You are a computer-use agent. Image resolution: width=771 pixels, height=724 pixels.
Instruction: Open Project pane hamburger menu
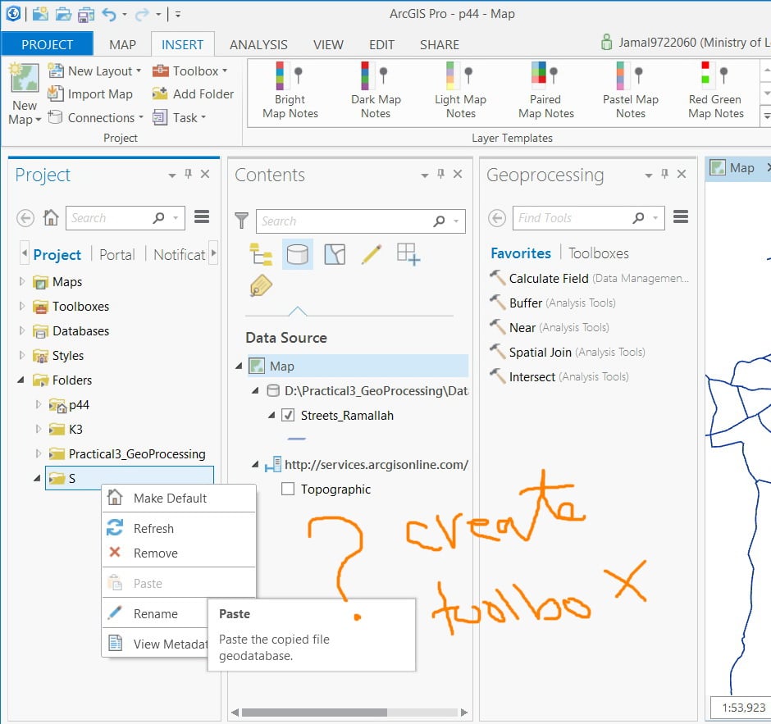point(202,216)
